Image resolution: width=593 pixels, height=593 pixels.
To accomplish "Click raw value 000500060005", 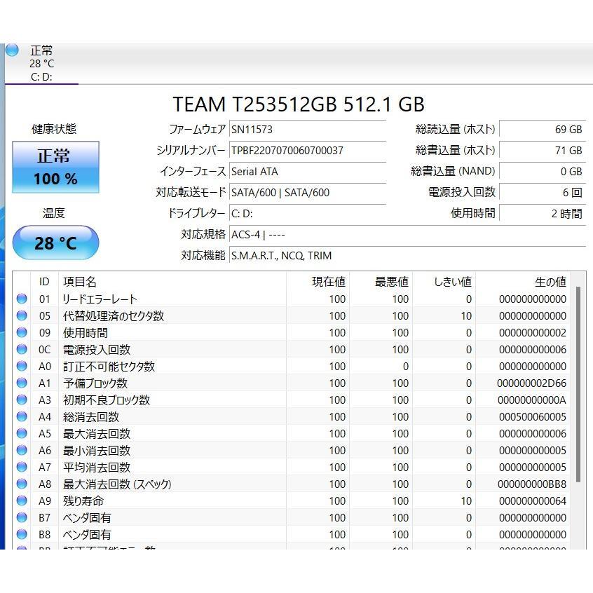I will pos(533,417).
